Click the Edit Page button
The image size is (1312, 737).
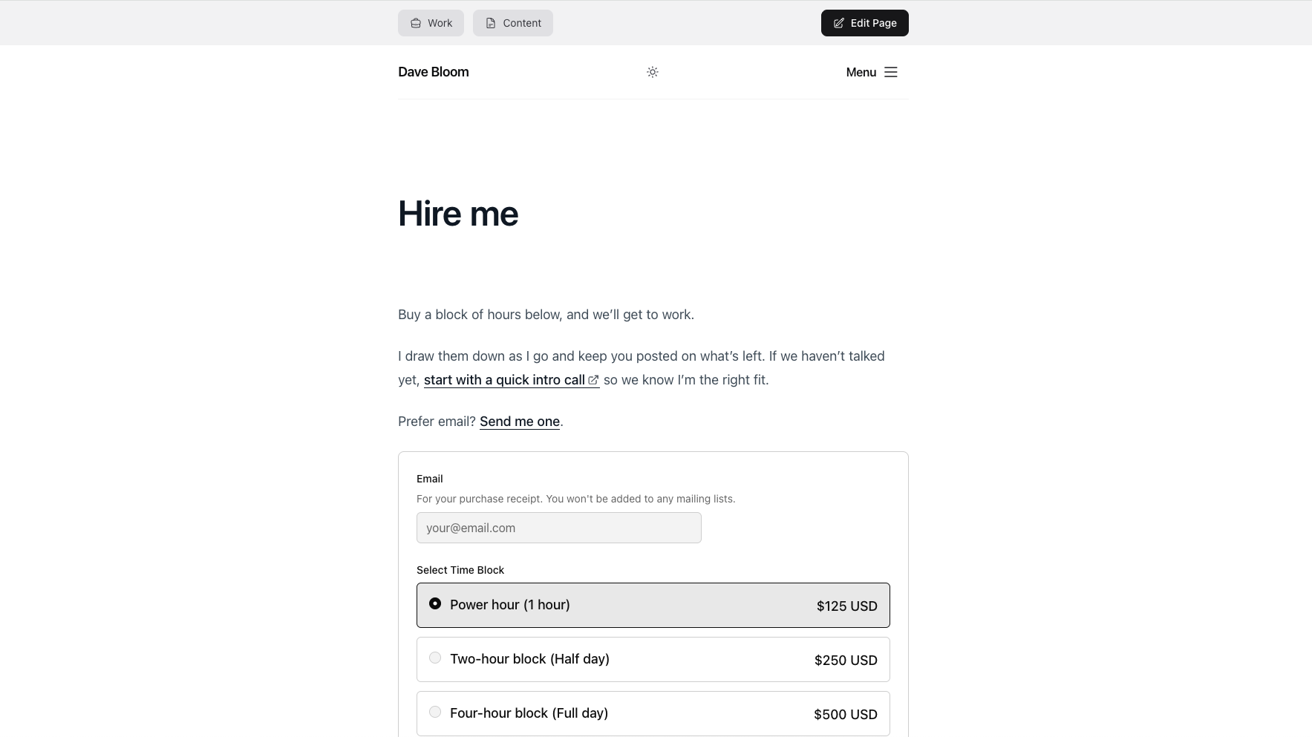point(865,23)
